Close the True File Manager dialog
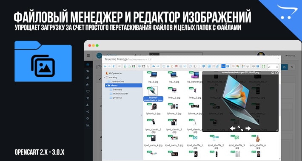 coord(278,58)
